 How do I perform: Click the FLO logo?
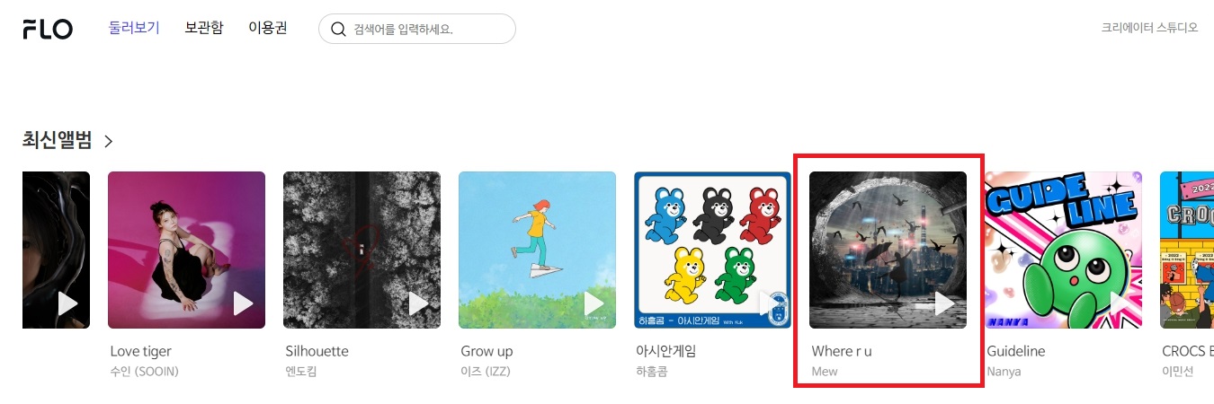[48, 29]
